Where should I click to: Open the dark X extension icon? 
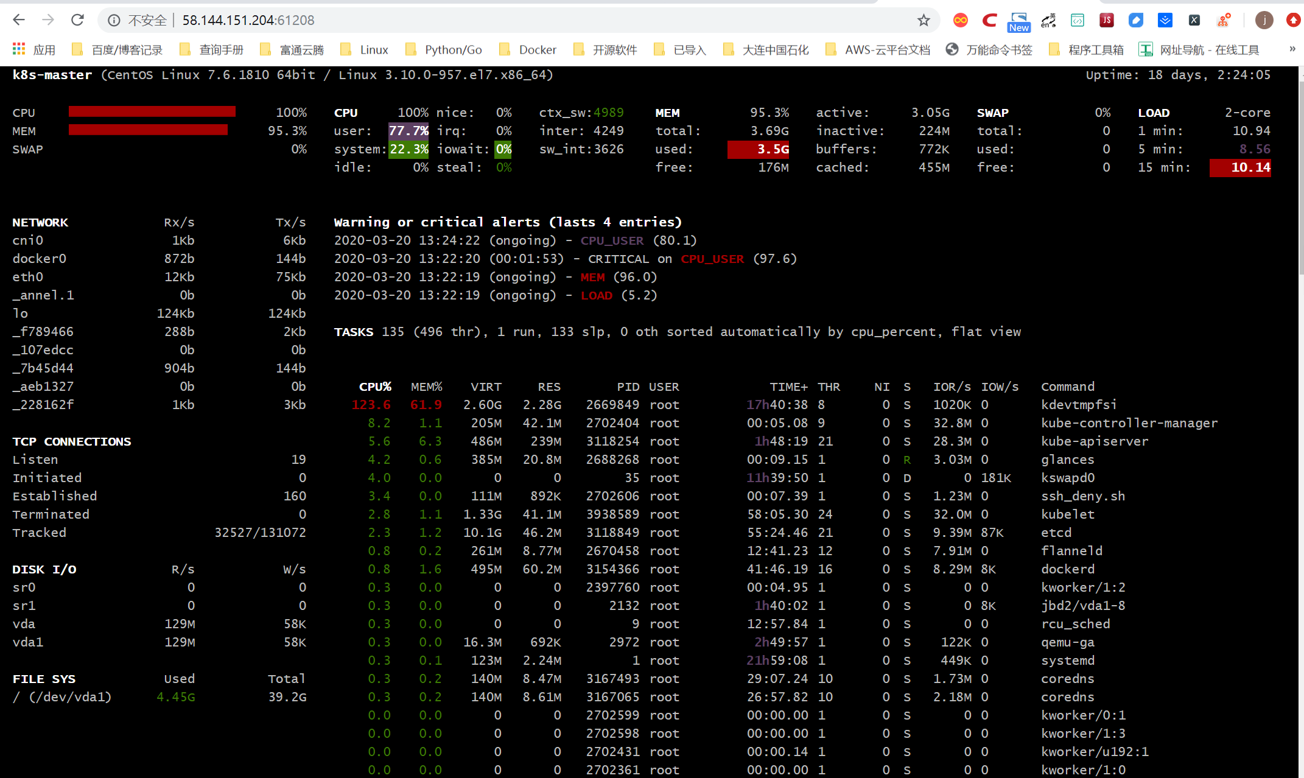pyautogui.click(x=1194, y=20)
